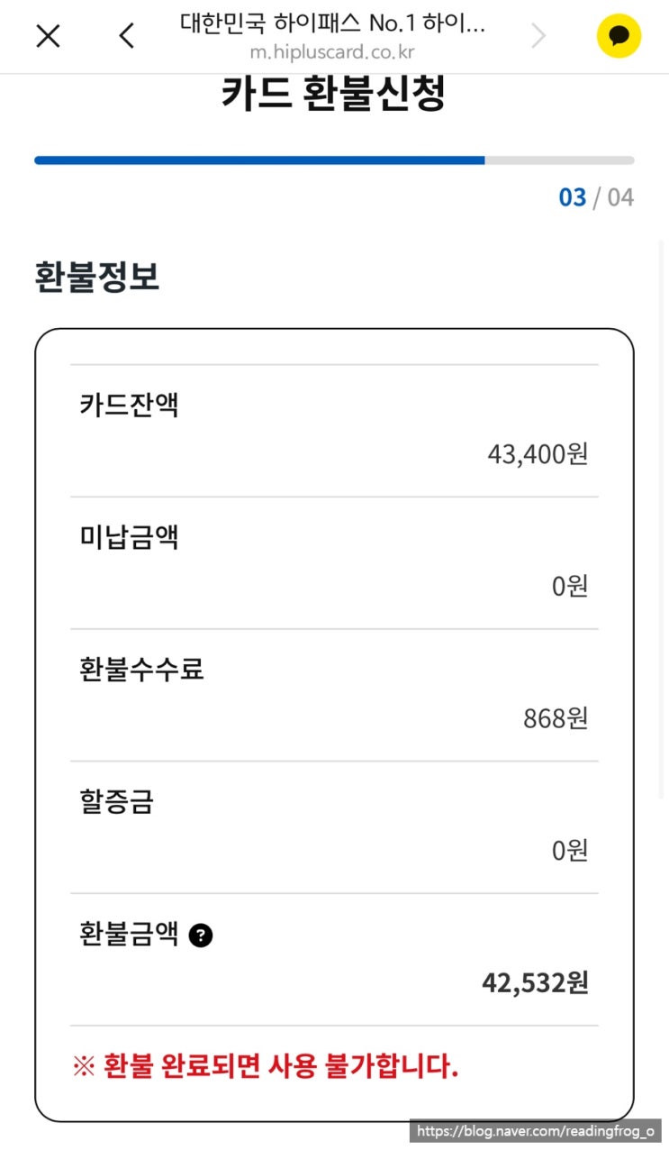Tap the 미납금액 row label
669x1150 pixels.
[129, 537]
